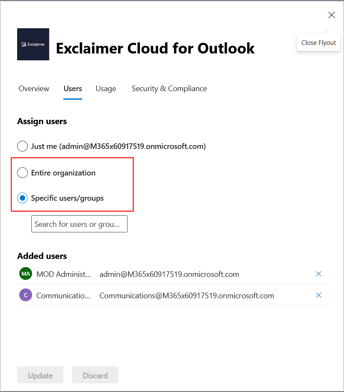Select the Specific users/groups option
Viewport: 344px width, 392px height.
pyautogui.click(x=22, y=198)
